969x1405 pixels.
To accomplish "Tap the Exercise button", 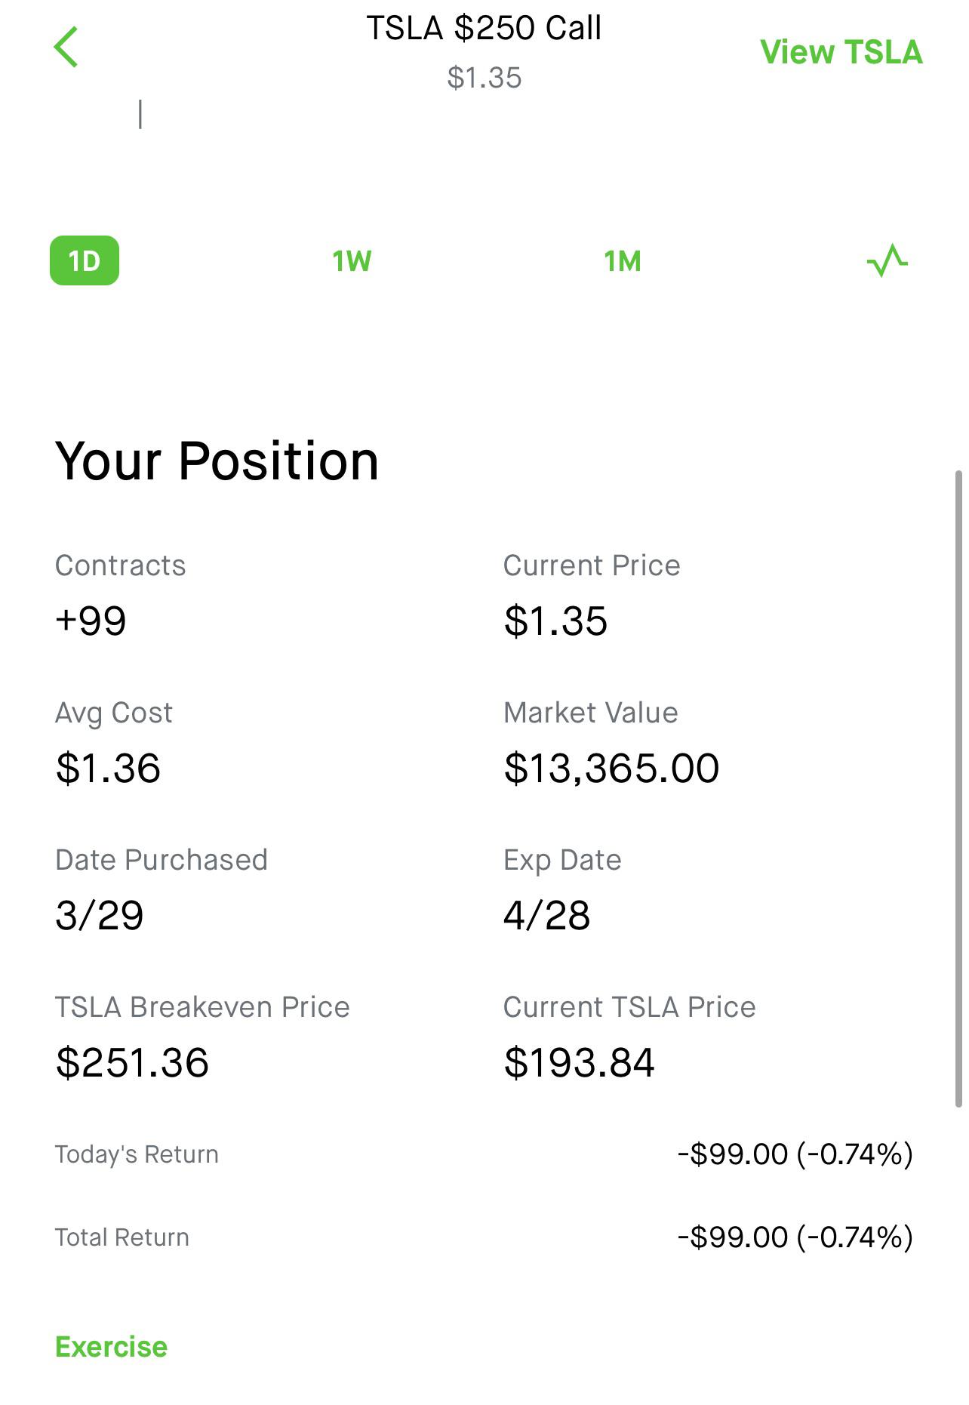I will tap(111, 1347).
